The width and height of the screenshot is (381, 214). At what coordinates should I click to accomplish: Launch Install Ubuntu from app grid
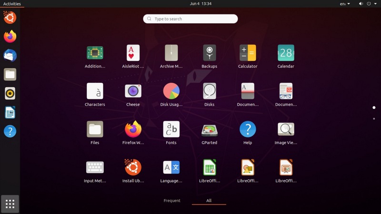tap(133, 167)
